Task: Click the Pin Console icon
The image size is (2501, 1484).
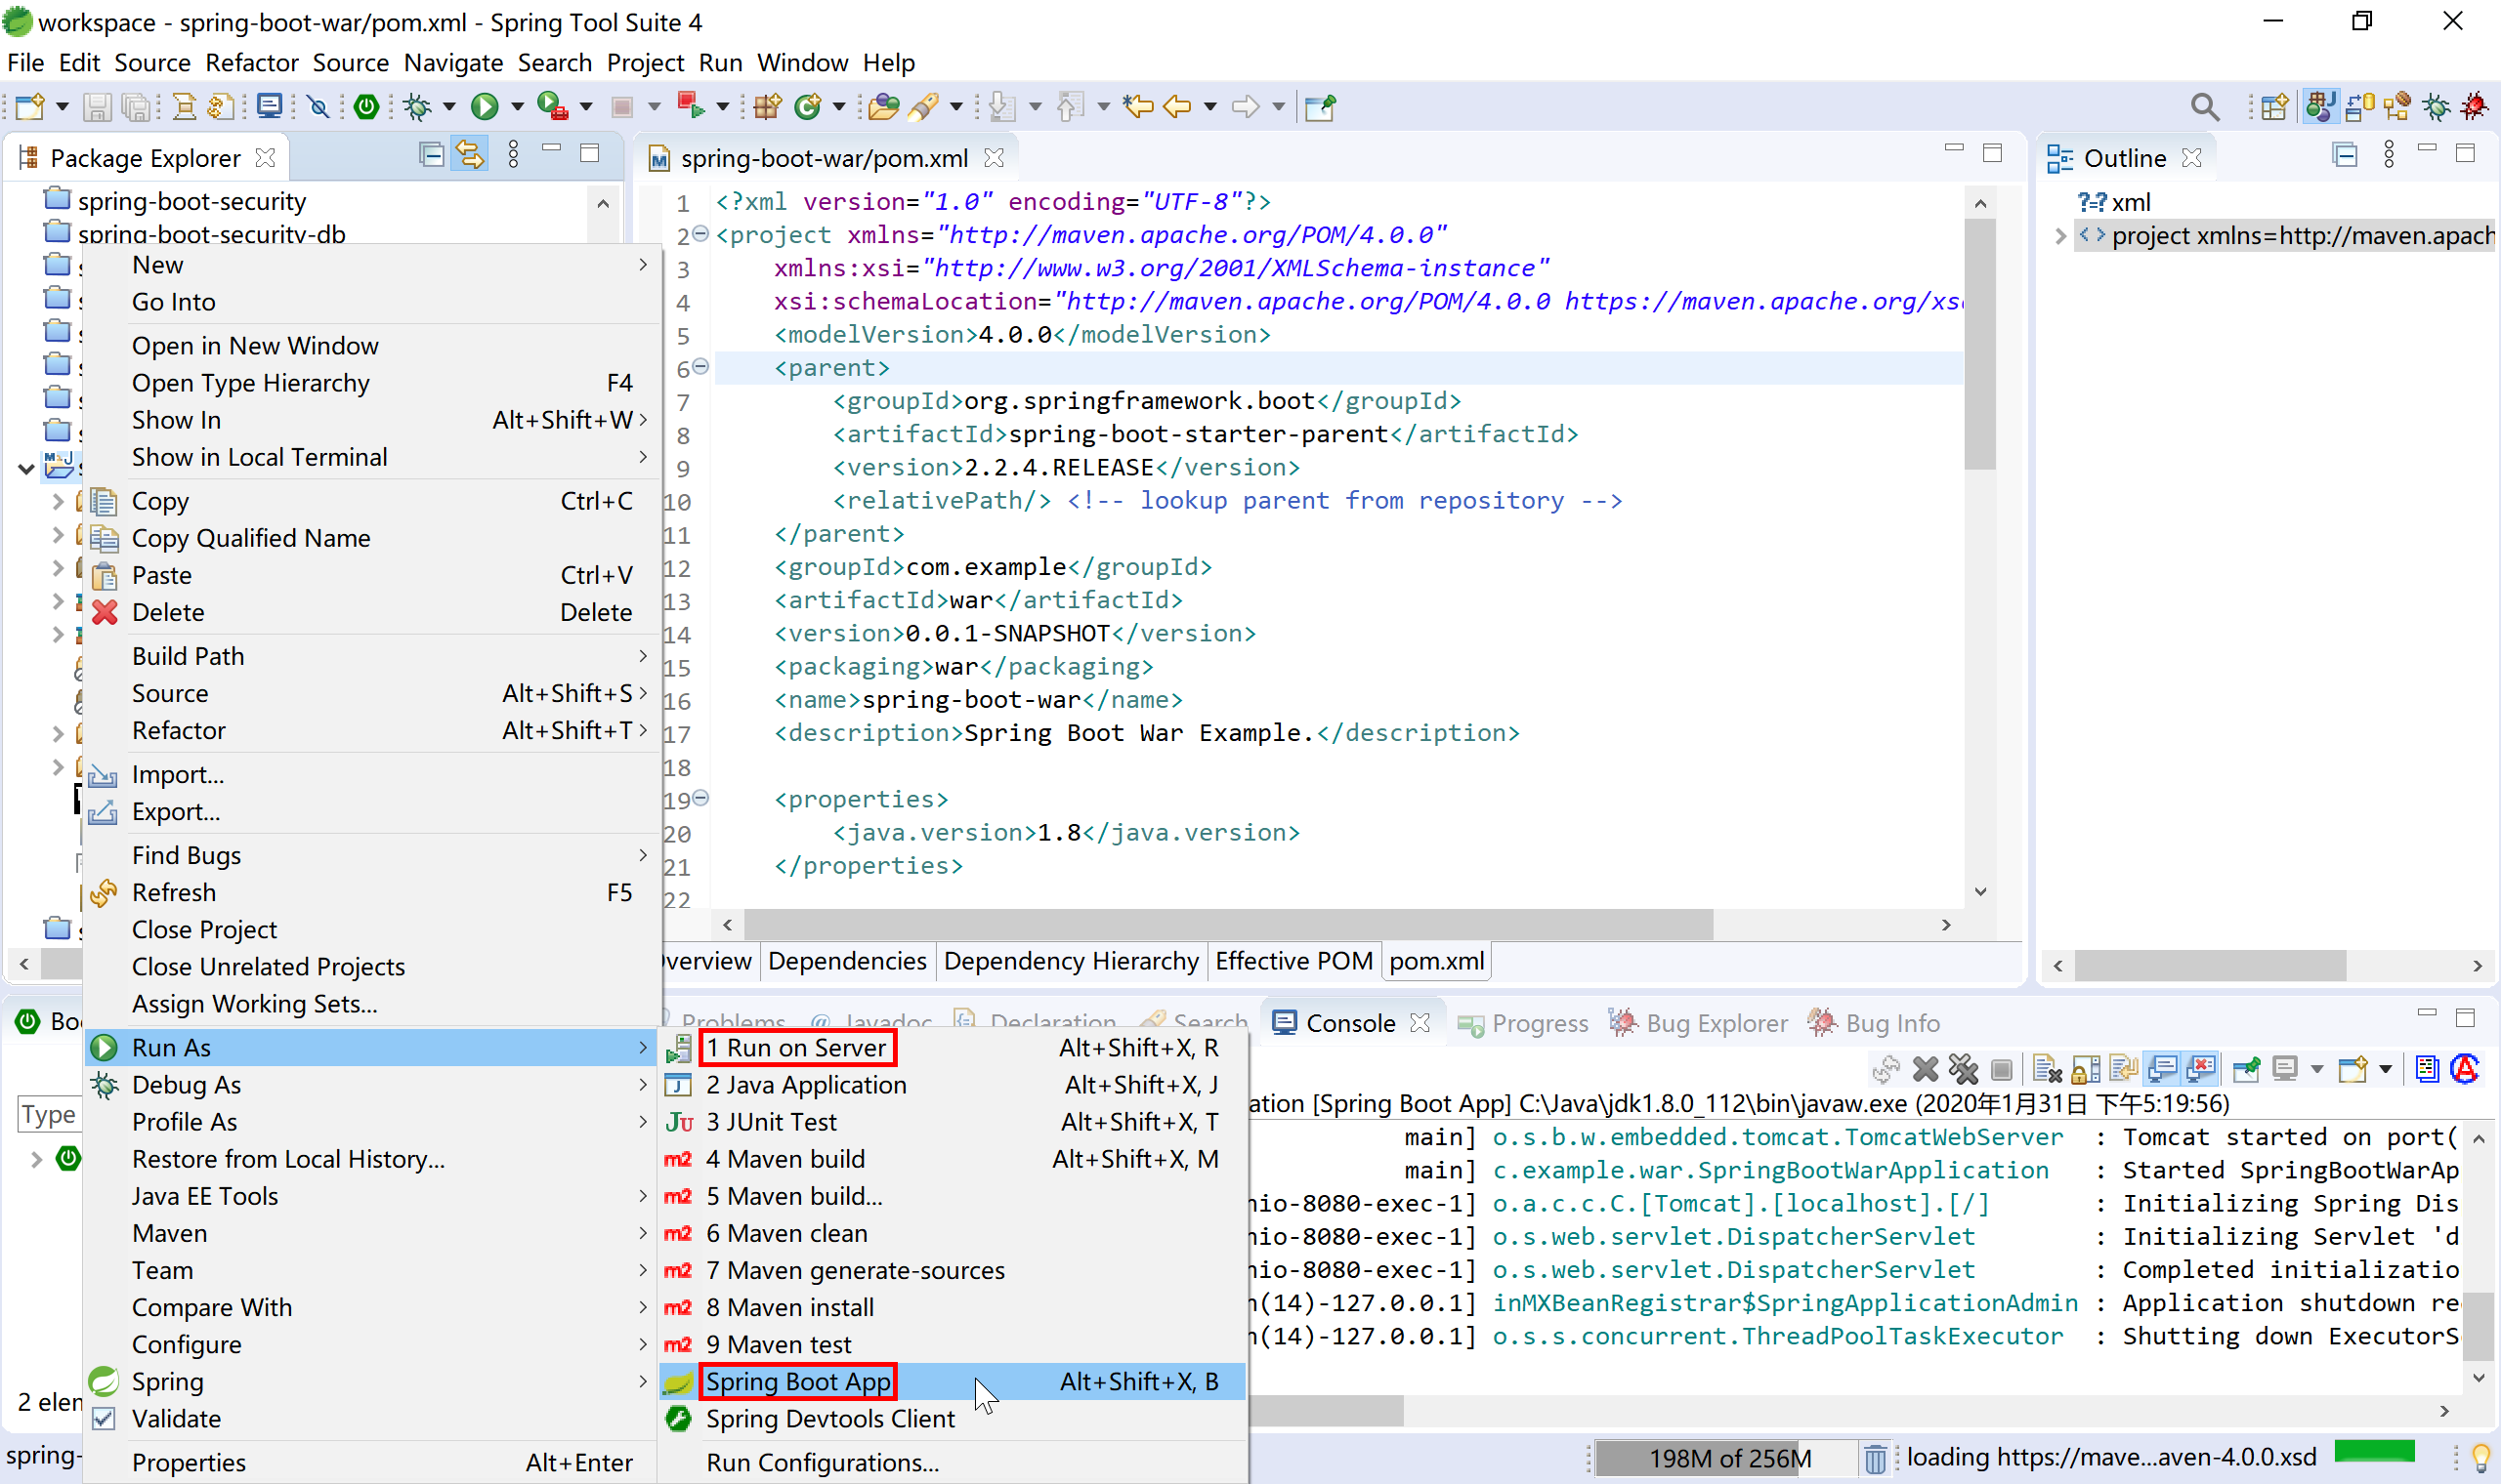Action: click(x=2245, y=1069)
